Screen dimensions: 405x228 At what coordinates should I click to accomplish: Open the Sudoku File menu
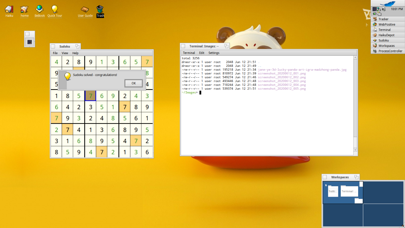point(55,53)
